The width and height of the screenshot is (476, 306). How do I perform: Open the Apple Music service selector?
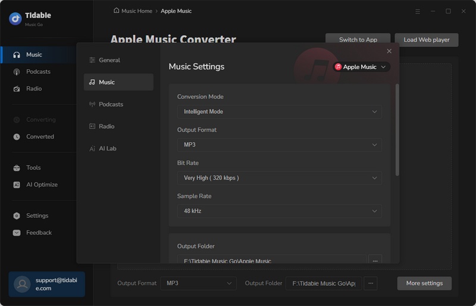click(361, 67)
